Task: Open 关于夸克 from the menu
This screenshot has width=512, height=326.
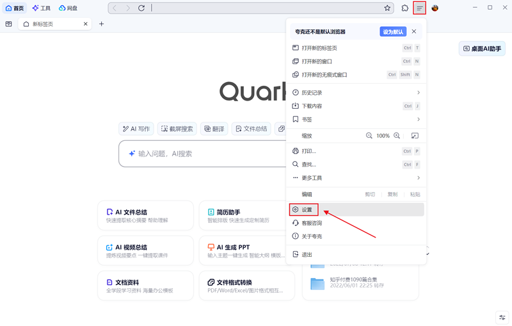Action: [356, 236]
